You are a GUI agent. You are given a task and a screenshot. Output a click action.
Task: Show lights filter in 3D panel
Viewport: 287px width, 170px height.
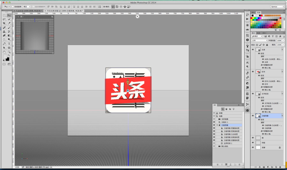coord(233,109)
